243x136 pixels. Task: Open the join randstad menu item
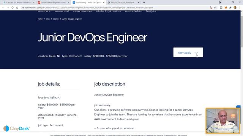click(62, 11)
